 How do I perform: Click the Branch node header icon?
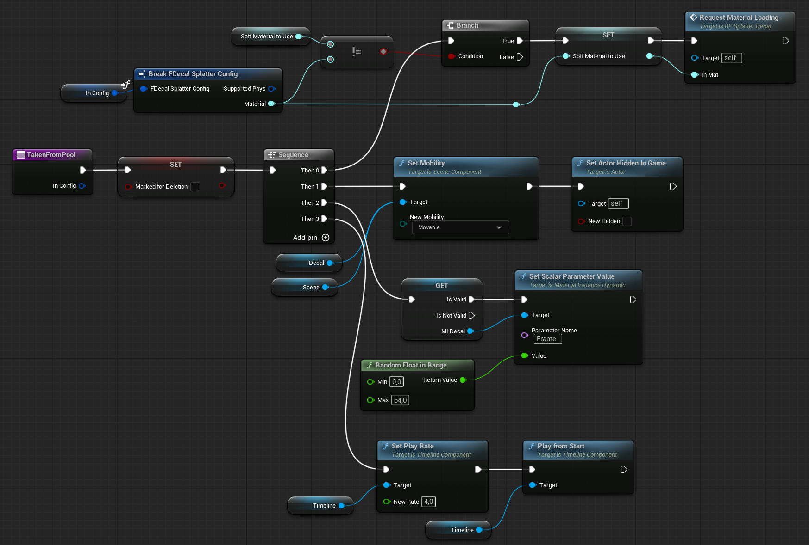point(450,25)
